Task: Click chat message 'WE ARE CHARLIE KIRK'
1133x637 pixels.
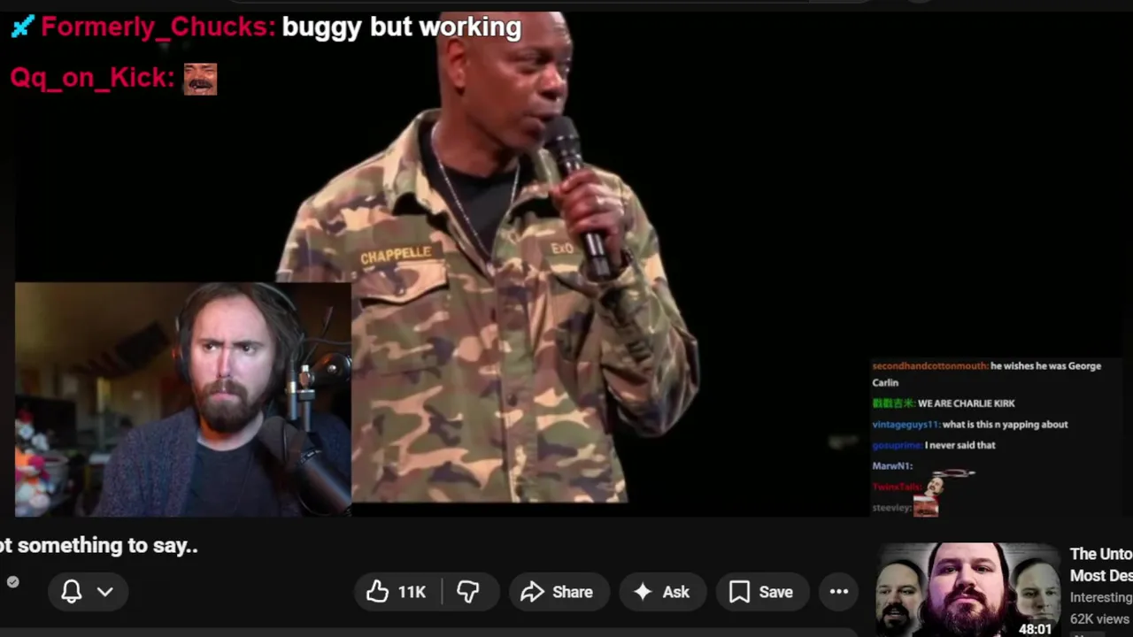Action: (967, 403)
